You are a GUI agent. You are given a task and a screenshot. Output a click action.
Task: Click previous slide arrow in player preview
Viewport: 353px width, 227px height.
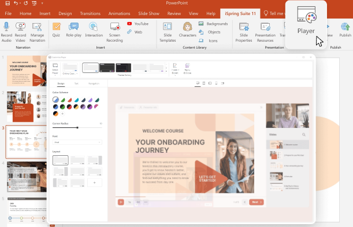tap(245, 202)
